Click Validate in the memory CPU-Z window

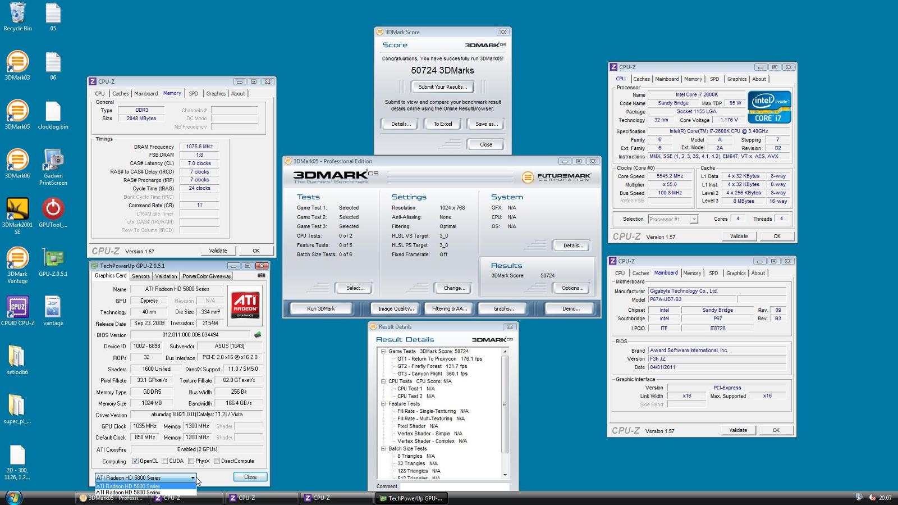click(218, 251)
